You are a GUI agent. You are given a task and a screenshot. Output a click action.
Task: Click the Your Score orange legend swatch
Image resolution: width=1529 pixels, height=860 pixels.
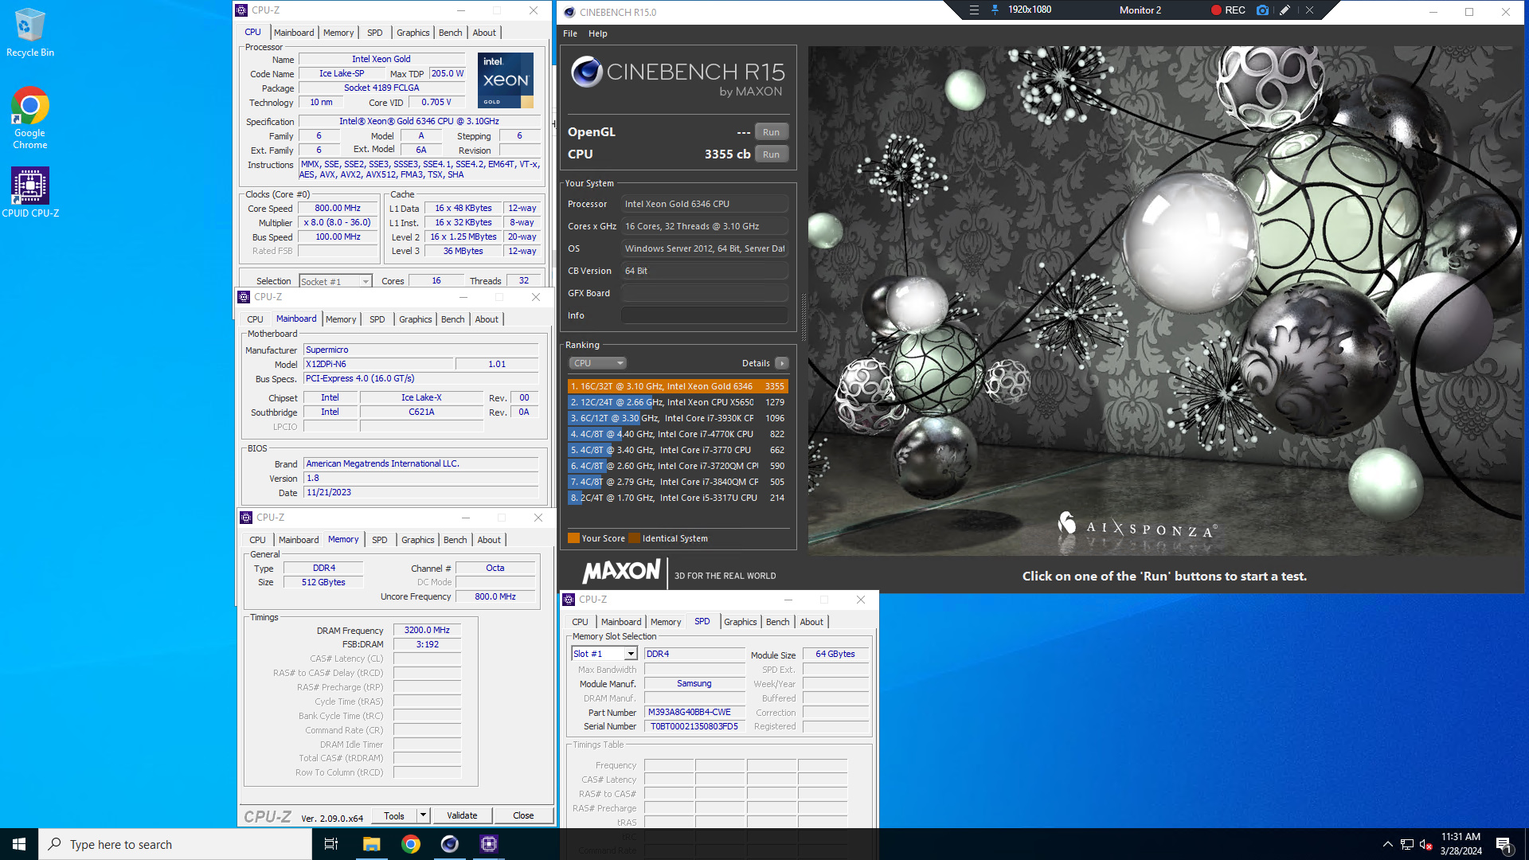(x=573, y=538)
